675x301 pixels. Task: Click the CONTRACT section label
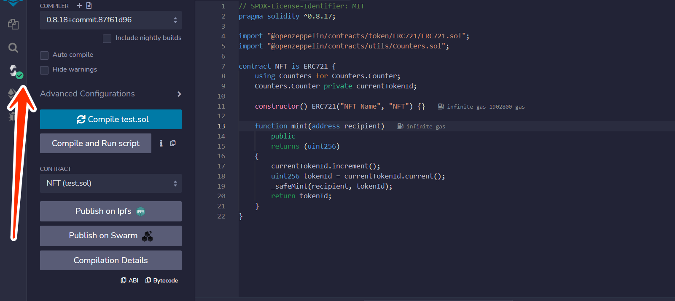56,169
